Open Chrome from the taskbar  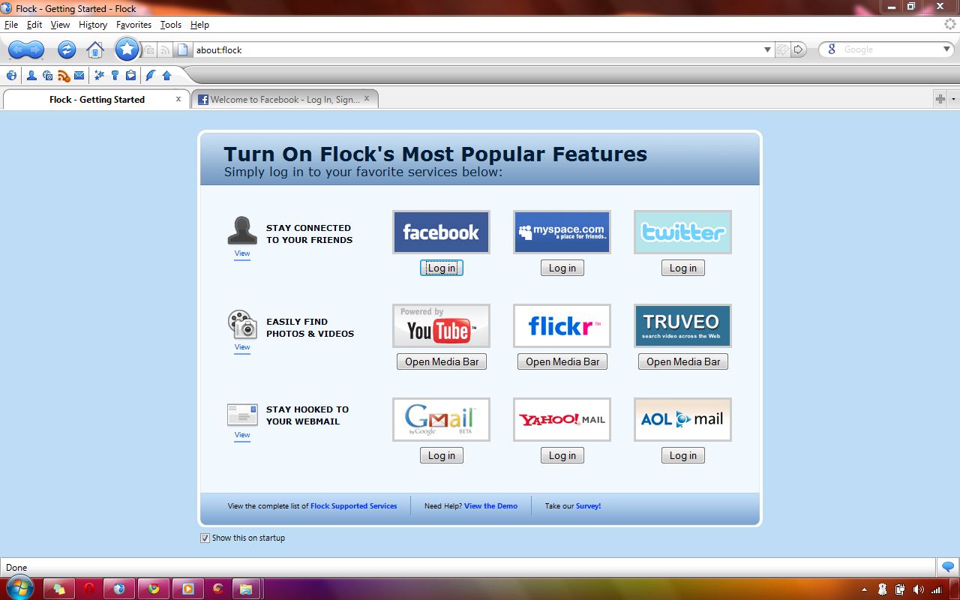click(154, 589)
